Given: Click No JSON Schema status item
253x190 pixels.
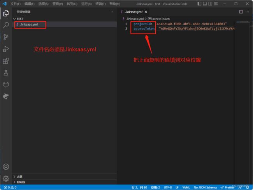Looking at the screenshot, I should tap(205, 187).
